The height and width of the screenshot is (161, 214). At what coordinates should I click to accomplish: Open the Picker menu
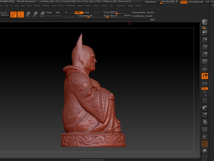click(x=61, y=6)
